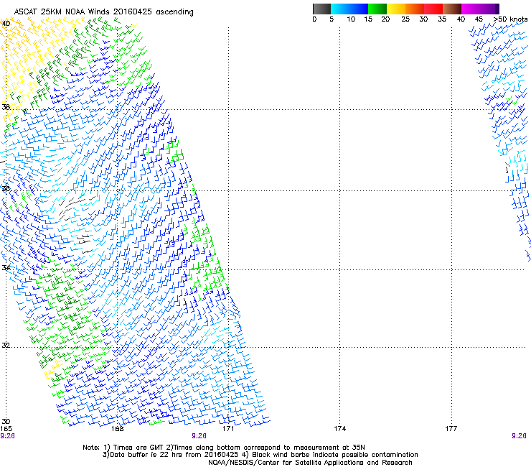Click latitude label '34' on the left axis
531x467 pixels.
pos(6,267)
